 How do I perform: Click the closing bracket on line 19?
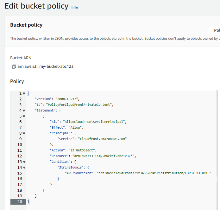point(36,196)
